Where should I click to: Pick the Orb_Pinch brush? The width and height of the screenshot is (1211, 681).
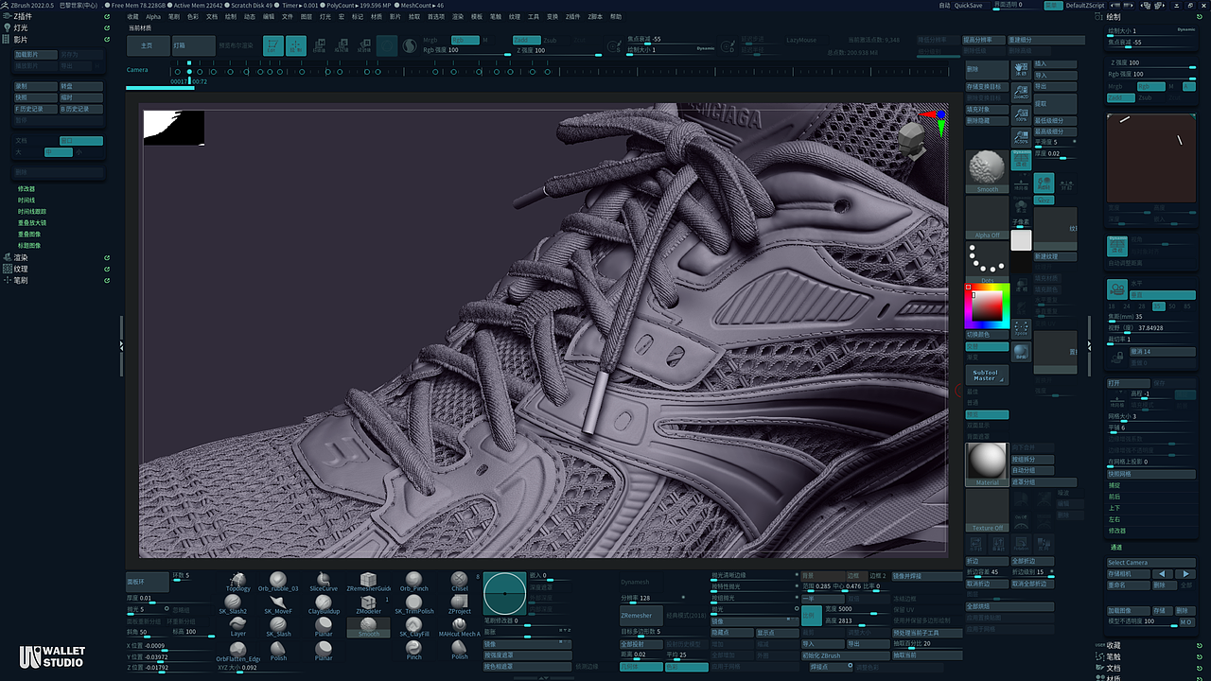click(x=413, y=582)
